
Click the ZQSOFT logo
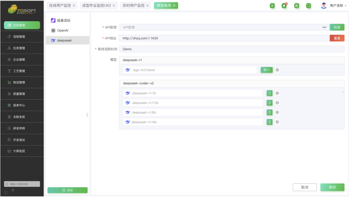click(22, 10)
